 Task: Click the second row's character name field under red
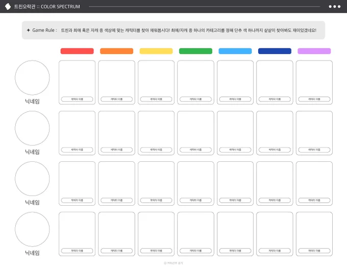pyautogui.click(x=77, y=150)
